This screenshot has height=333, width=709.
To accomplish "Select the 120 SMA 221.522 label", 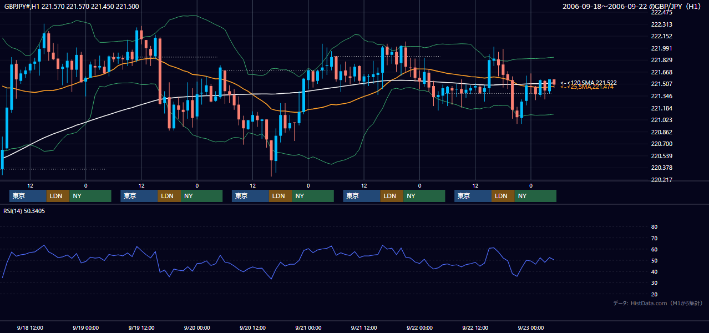I will 588,83.
